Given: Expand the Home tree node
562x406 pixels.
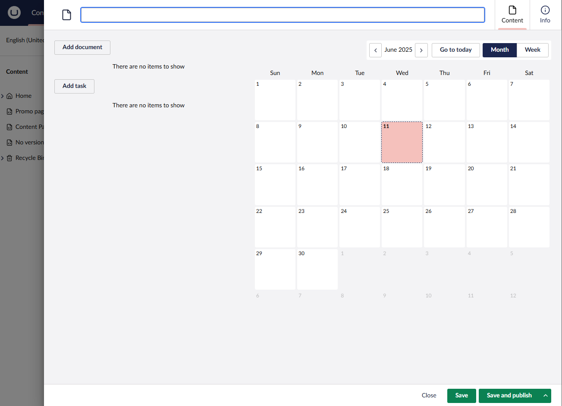Looking at the screenshot, I should pos(3,96).
